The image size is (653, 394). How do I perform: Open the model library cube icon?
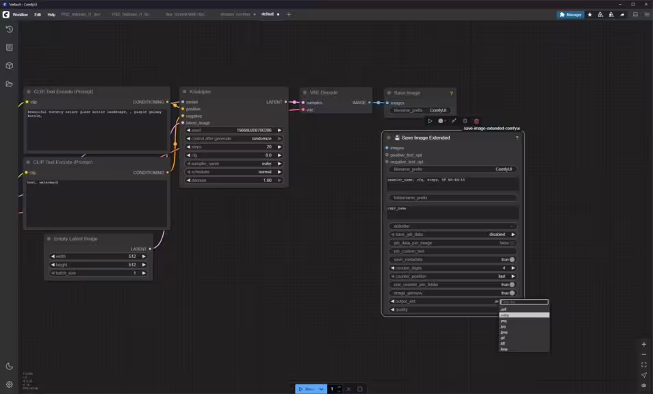[x=9, y=66]
